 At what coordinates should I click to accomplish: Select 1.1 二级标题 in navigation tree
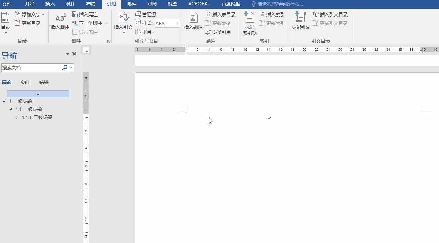click(x=29, y=109)
